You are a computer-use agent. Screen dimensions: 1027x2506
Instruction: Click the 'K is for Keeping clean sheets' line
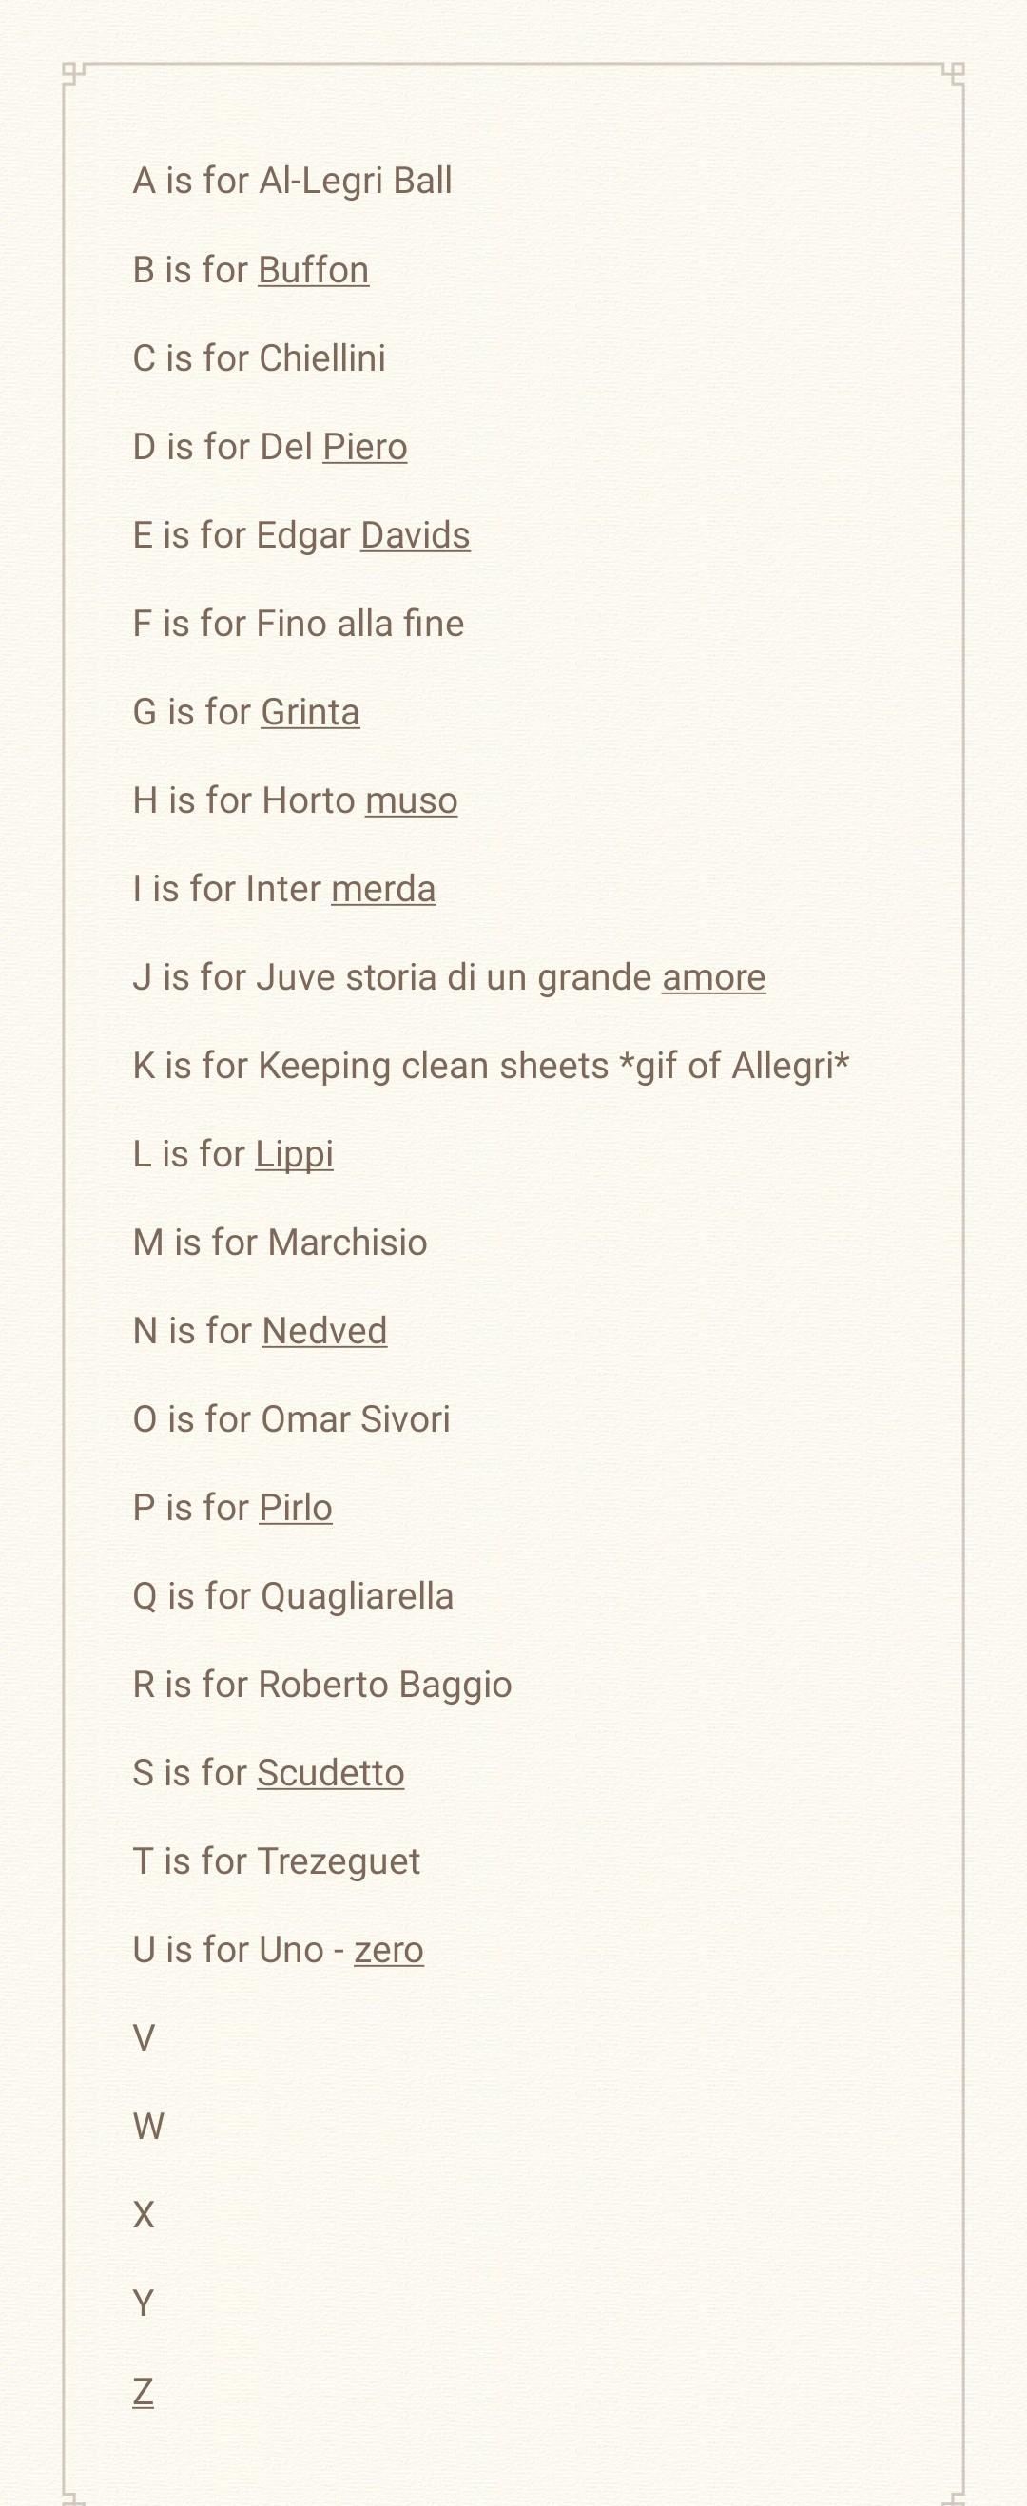click(x=491, y=1067)
